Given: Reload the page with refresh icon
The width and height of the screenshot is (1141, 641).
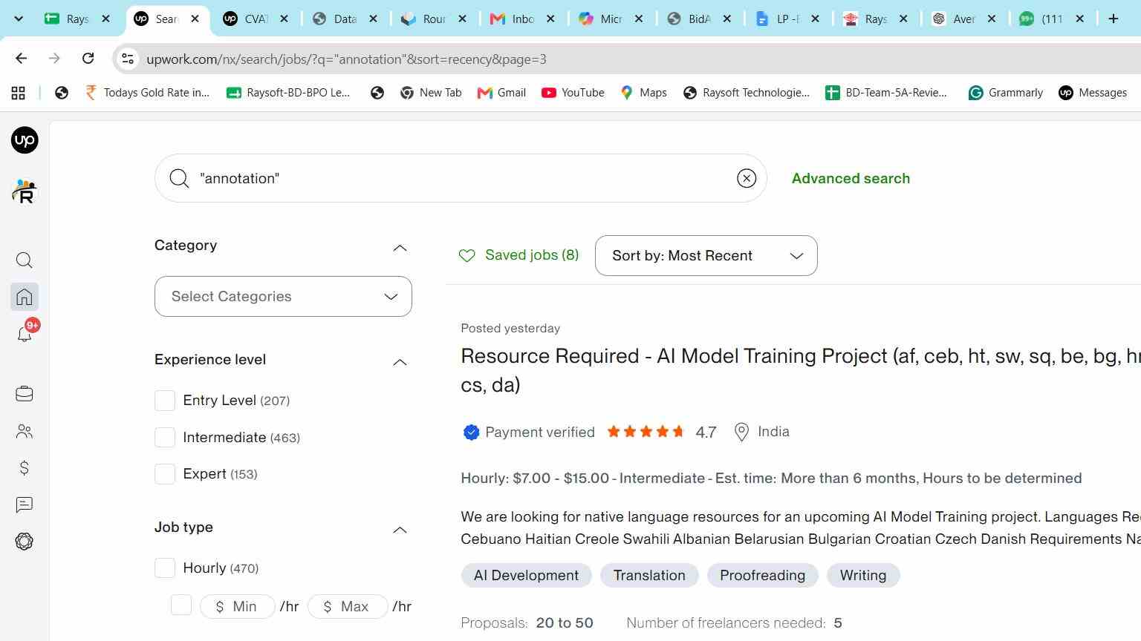Looking at the screenshot, I should click(x=88, y=59).
